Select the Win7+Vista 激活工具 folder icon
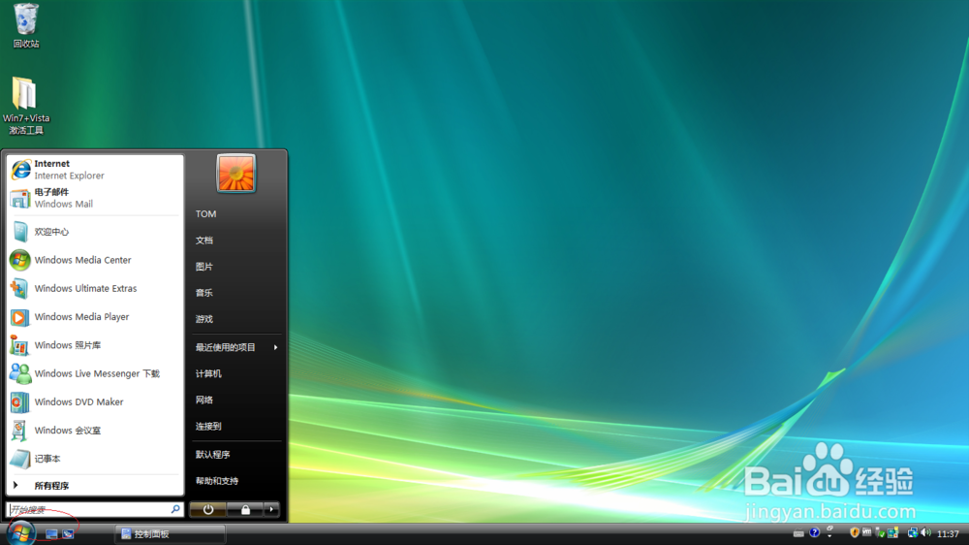 [26, 106]
